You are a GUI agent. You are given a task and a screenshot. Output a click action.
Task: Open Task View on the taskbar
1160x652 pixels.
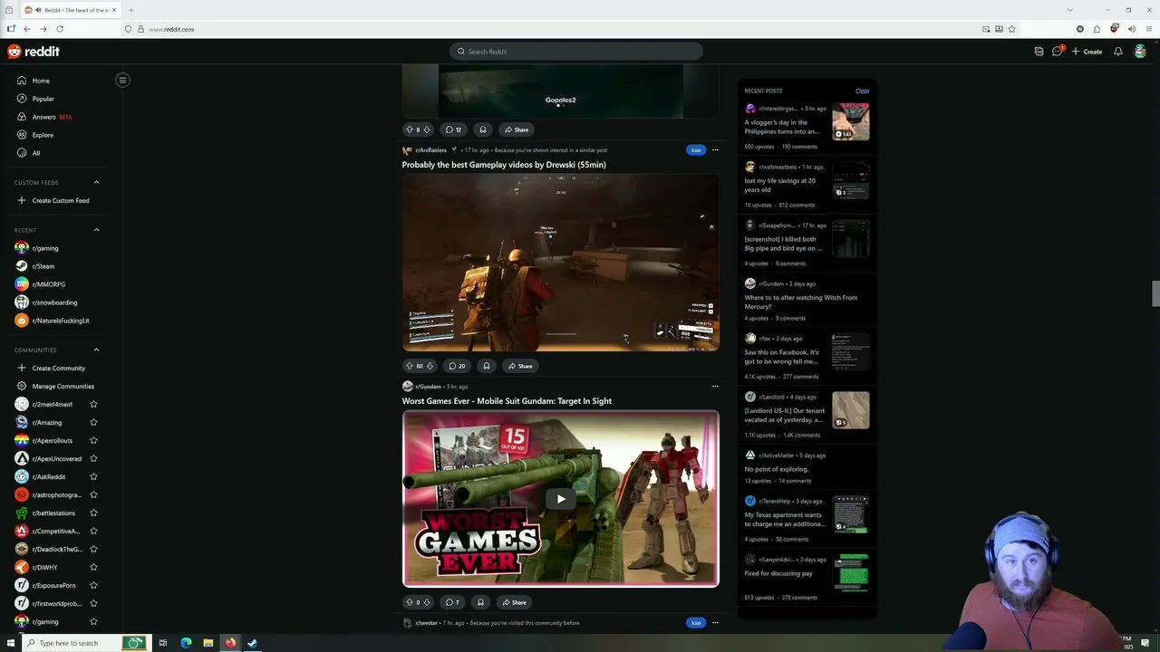click(x=163, y=643)
